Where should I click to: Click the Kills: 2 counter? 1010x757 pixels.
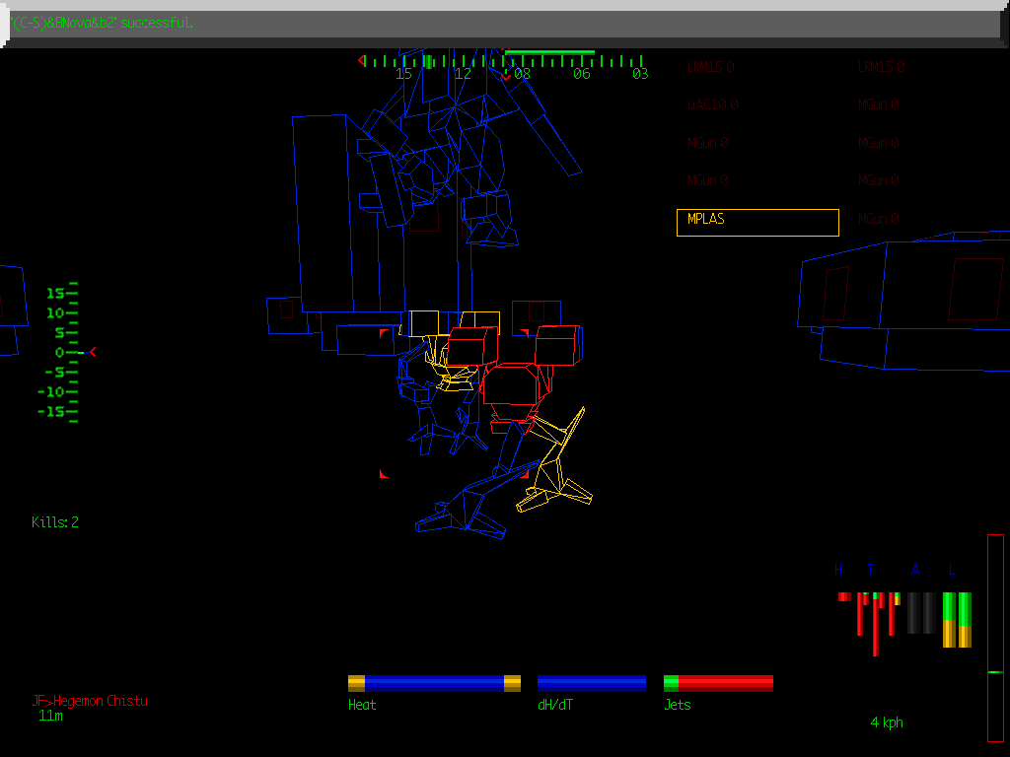coord(56,522)
